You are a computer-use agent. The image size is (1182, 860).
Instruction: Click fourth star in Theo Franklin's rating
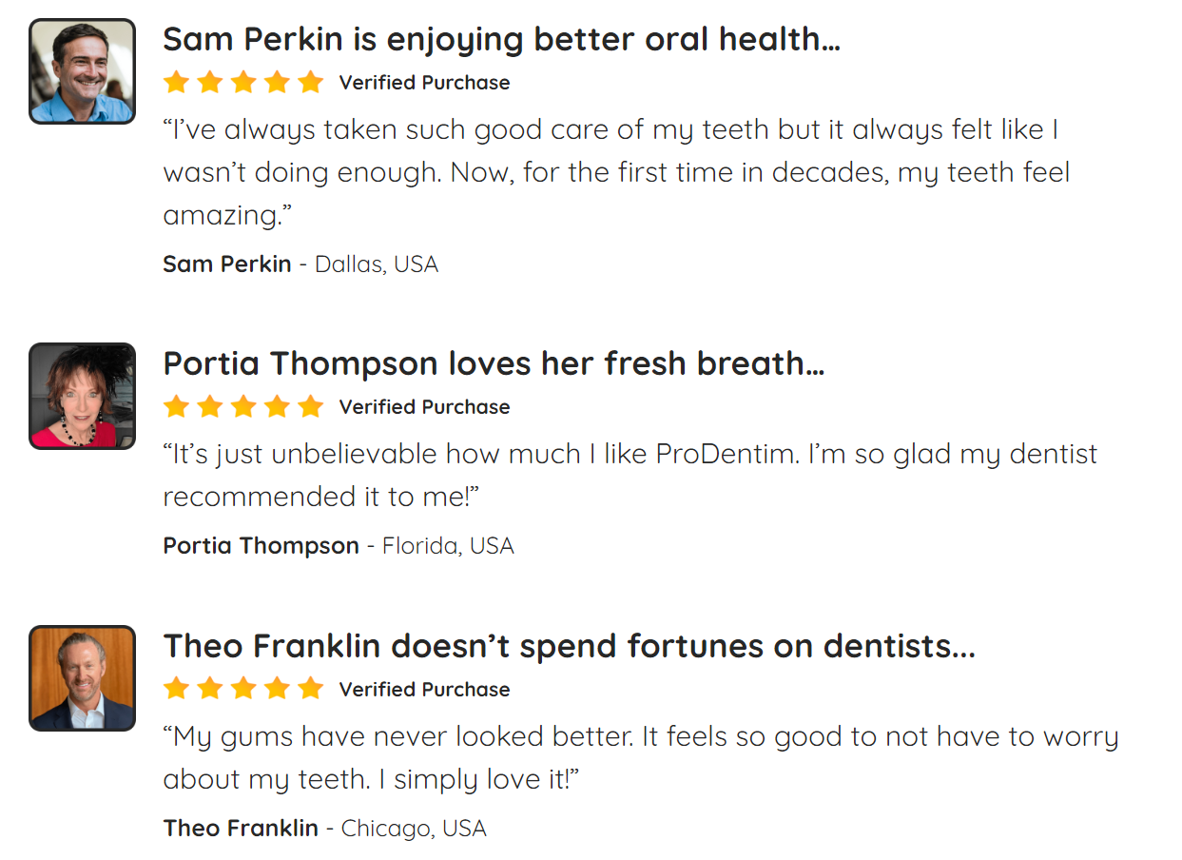(x=278, y=689)
